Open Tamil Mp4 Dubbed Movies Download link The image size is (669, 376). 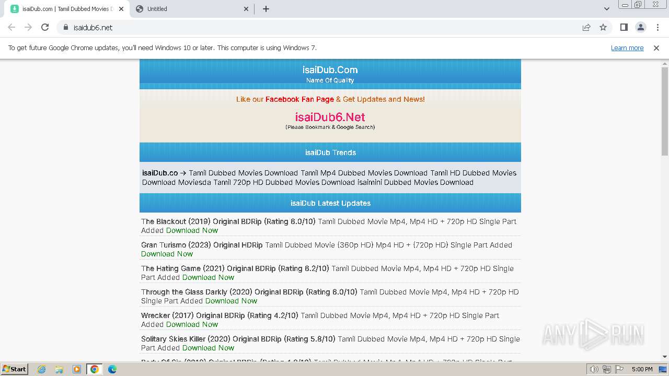pos(364,173)
